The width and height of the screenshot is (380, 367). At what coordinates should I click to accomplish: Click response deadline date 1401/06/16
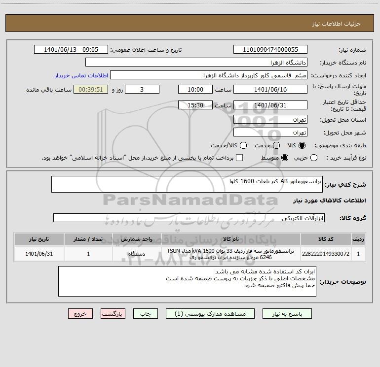270,90
